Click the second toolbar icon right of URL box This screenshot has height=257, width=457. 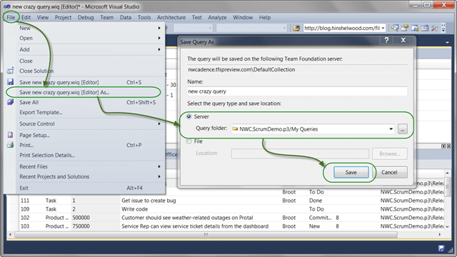pos(405,28)
